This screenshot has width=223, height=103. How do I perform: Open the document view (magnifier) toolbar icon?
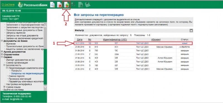(52, 5)
